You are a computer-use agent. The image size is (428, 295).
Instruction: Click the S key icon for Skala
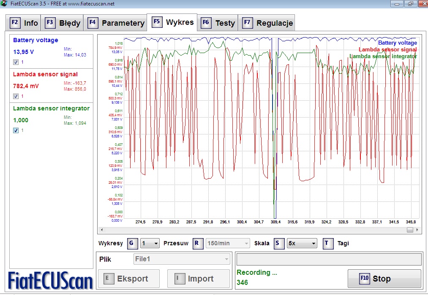click(x=279, y=243)
